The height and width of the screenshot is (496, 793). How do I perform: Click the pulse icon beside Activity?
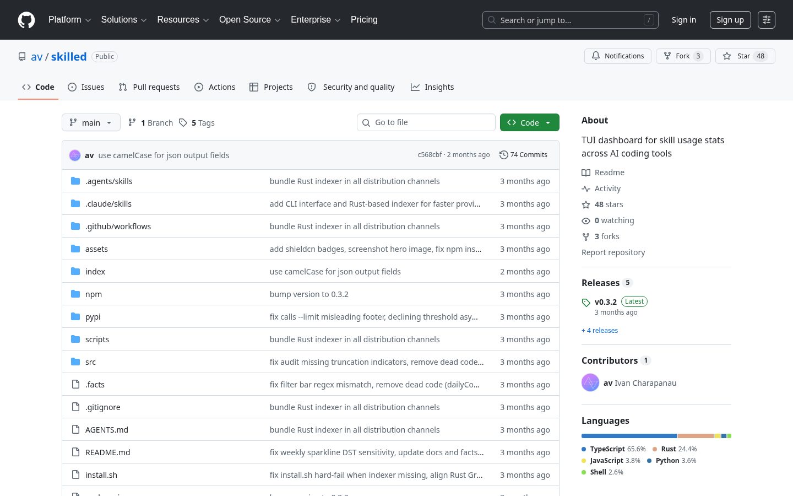[586, 188]
